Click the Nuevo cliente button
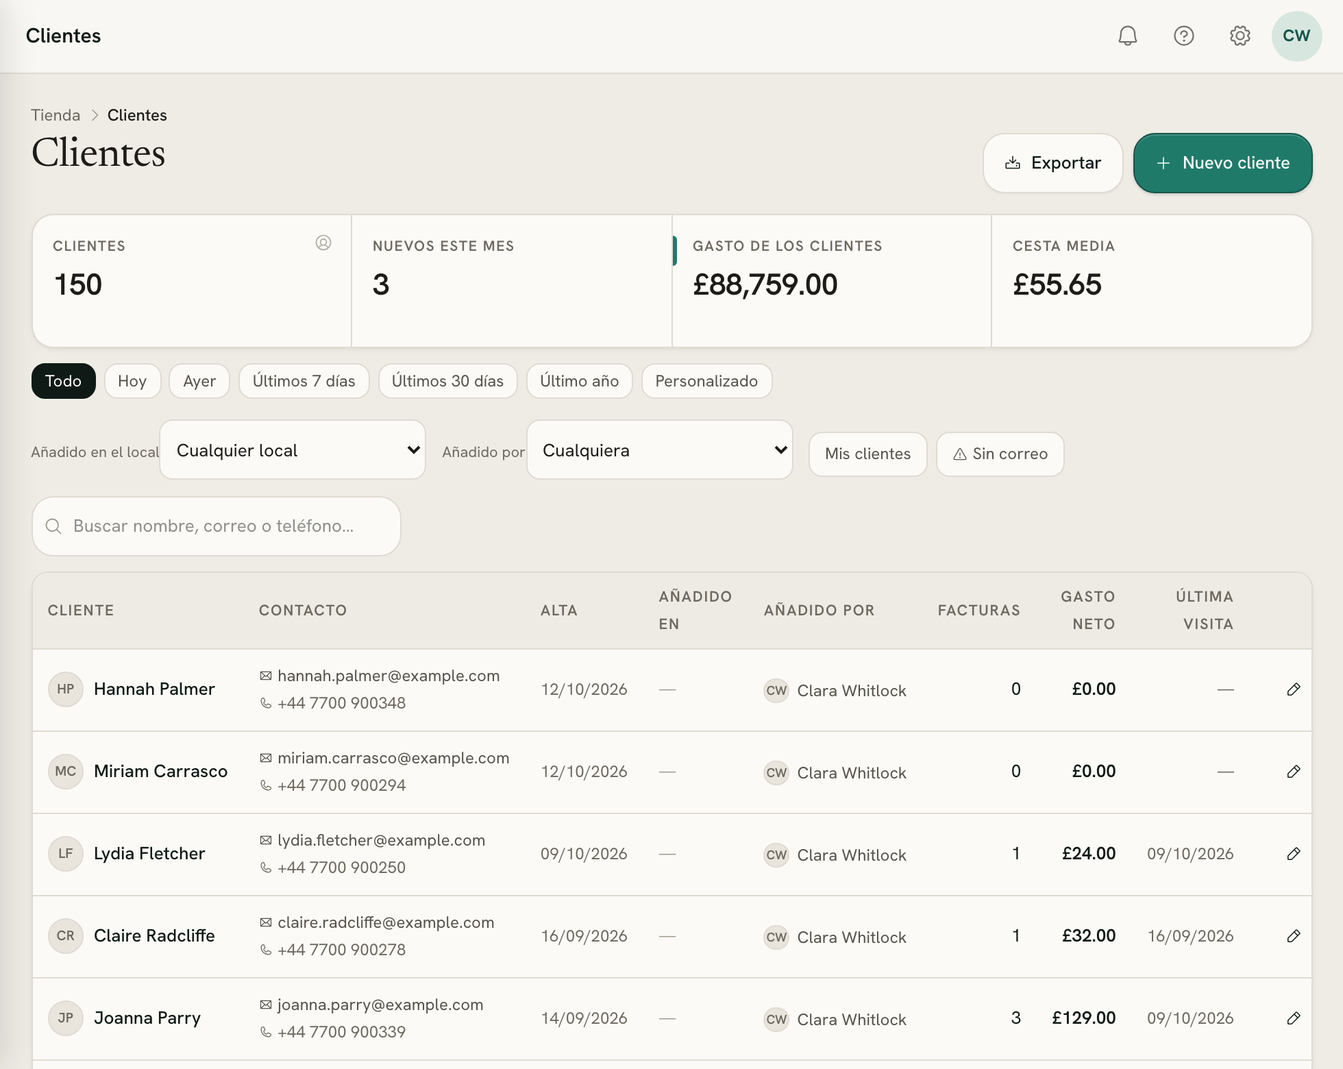The image size is (1343, 1069). coord(1222,163)
